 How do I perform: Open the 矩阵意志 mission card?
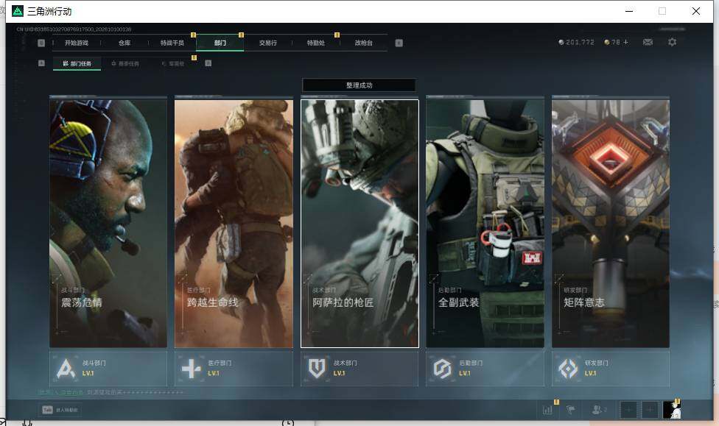click(611, 224)
